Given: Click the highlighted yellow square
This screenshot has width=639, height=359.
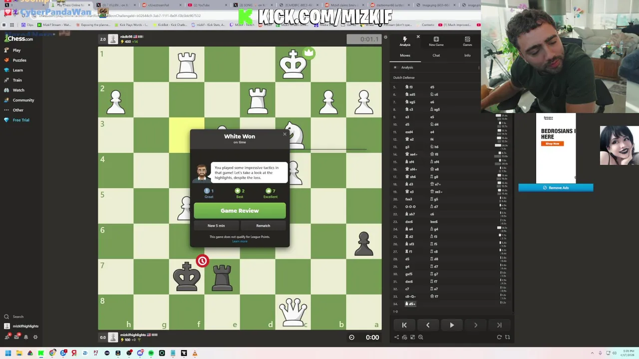Looking at the screenshot, I should pos(187,135).
